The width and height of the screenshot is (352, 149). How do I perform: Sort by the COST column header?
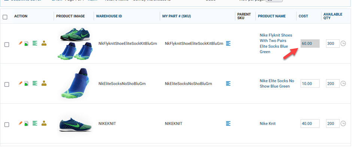303,16
